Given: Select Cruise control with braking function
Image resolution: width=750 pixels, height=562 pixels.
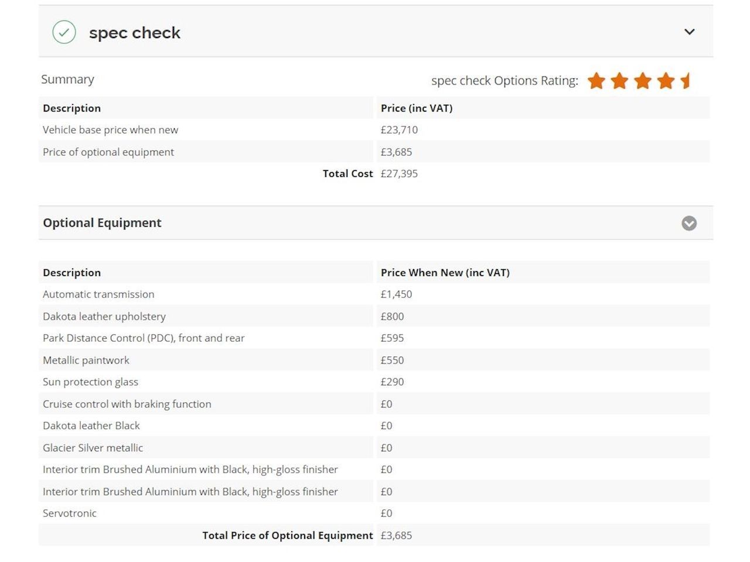Looking at the screenshot, I should click(127, 404).
